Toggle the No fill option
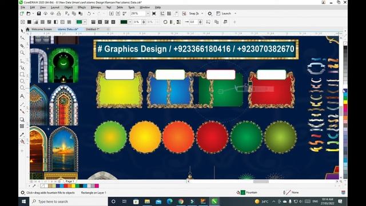The height and width of the screenshot is (206, 366). (23, 22)
